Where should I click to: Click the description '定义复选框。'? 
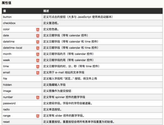51,23
